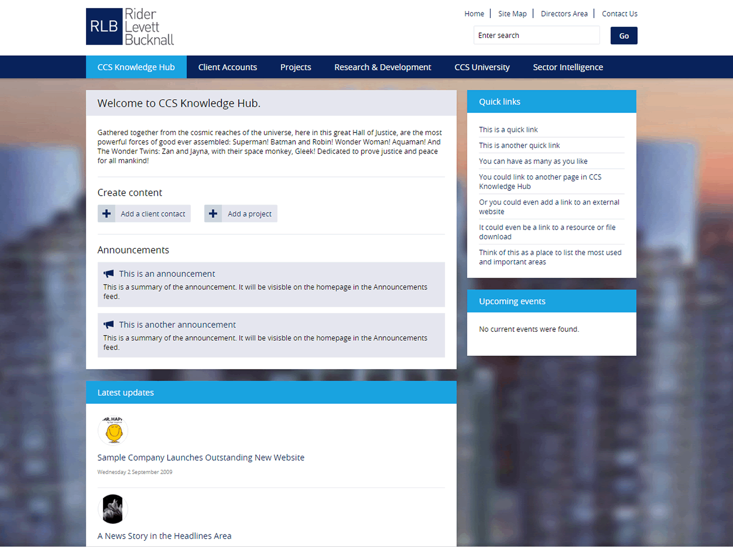Screen dimensions: 733x547
Task: Click 'Think of this as a place' quick link
Action: (550, 257)
